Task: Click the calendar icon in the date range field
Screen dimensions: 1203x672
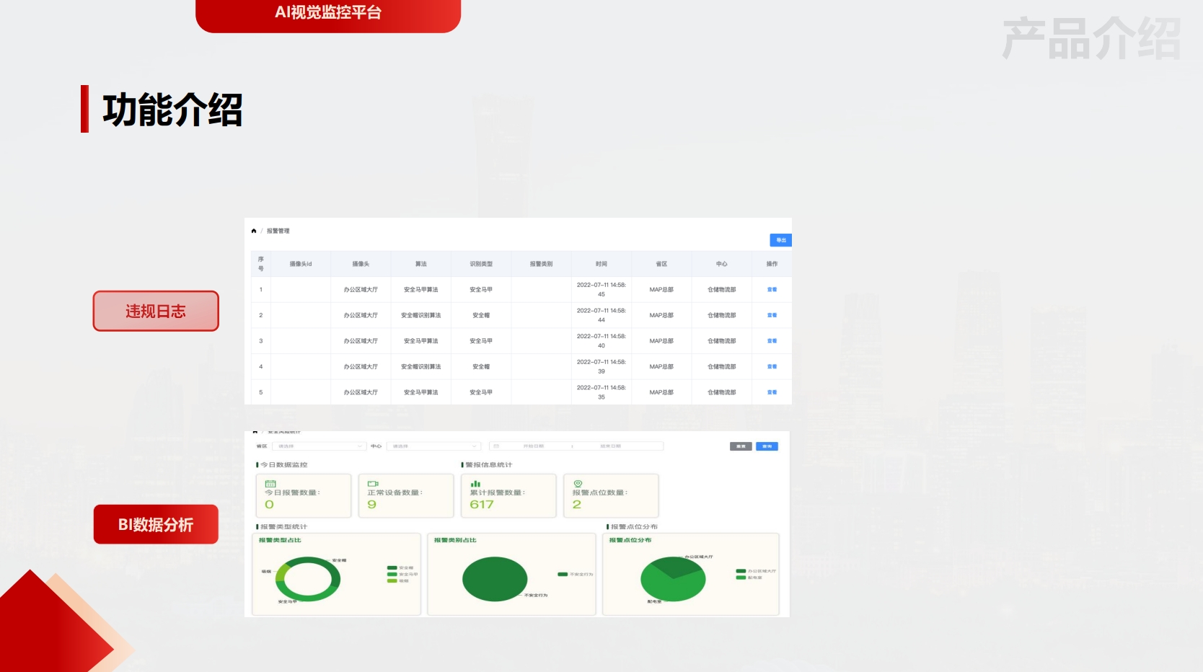Action: (496, 446)
